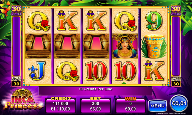Click the left purple lines bar
This screenshot has height=115, width=192.
click(16, 46)
